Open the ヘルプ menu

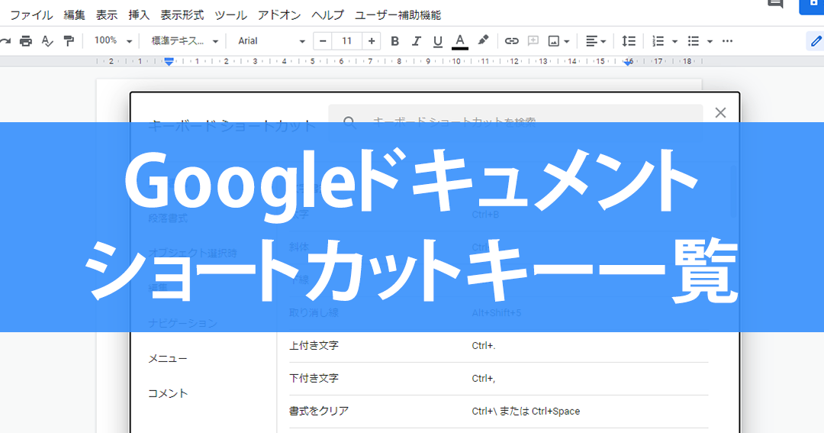(327, 15)
